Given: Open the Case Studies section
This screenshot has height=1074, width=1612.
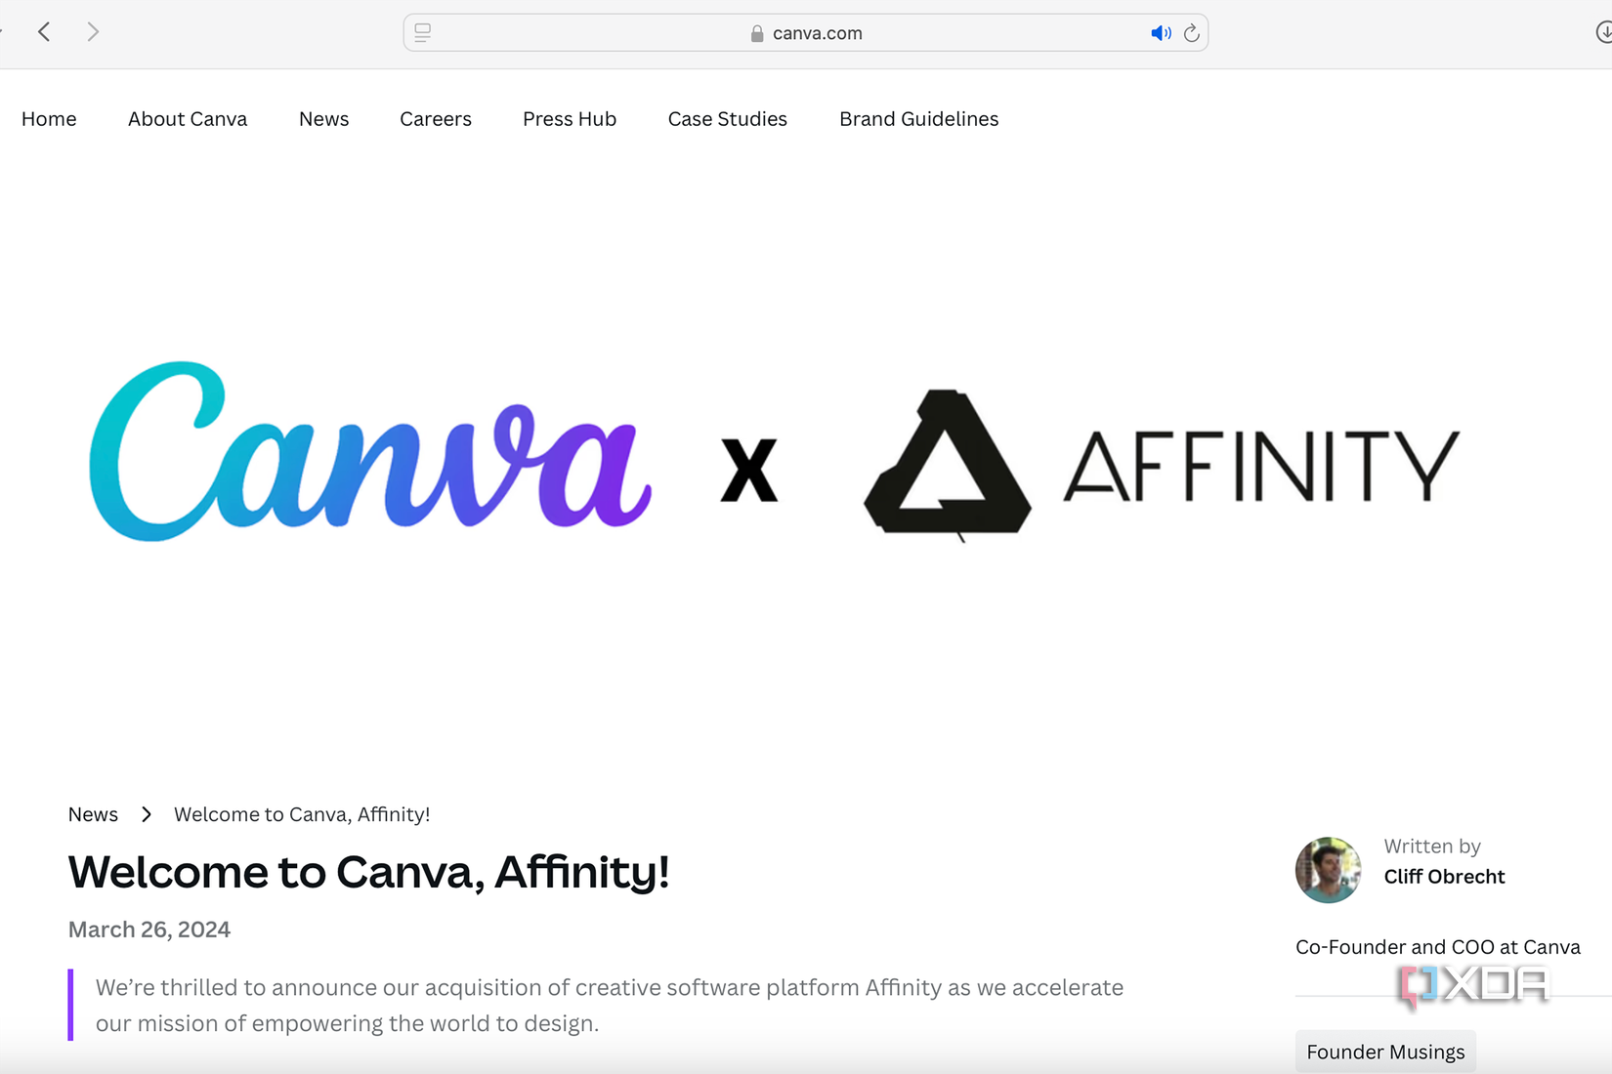Looking at the screenshot, I should 727,118.
